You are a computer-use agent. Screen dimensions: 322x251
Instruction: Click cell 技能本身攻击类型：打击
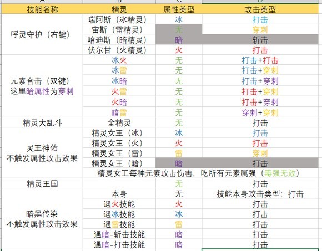coord(260,193)
